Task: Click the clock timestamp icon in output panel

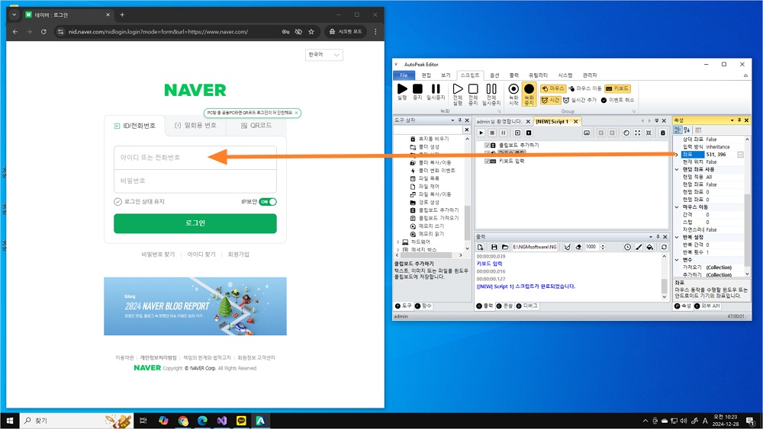Action: [627, 247]
